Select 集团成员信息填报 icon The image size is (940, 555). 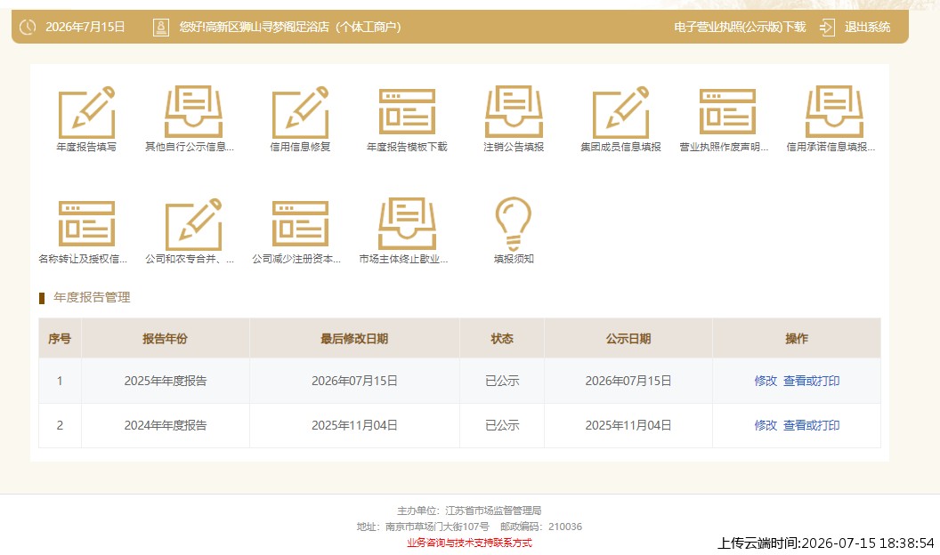(x=620, y=112)
